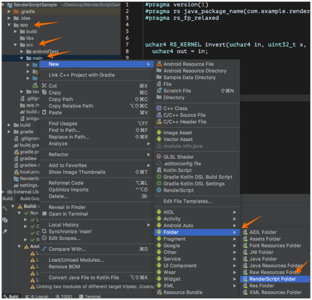Switch to the Terminal tab

coord(92,296)
